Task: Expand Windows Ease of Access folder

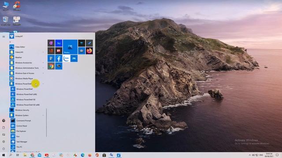Action: (x=27, y=73)
